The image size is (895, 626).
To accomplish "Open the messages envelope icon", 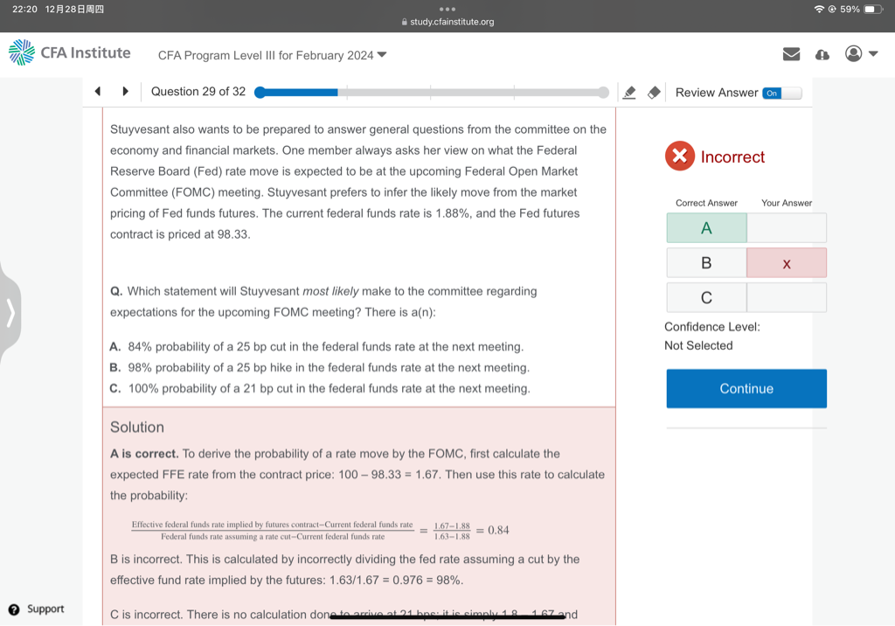I will click(791, 54).
